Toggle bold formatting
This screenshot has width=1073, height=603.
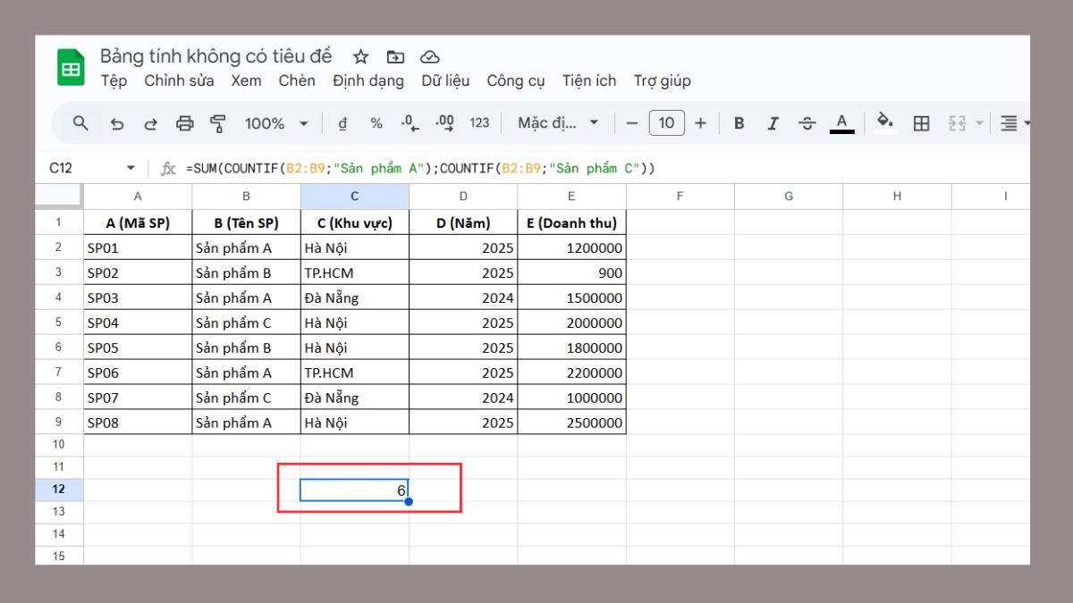click(739, 123)
